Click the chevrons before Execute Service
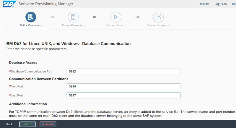236x128 pixels. pyautogui.click(x=95, y=17)
